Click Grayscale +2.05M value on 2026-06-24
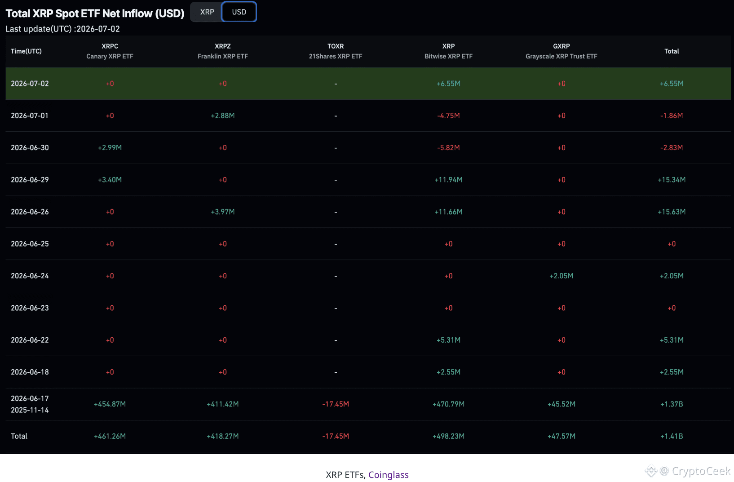 (562, 276)
